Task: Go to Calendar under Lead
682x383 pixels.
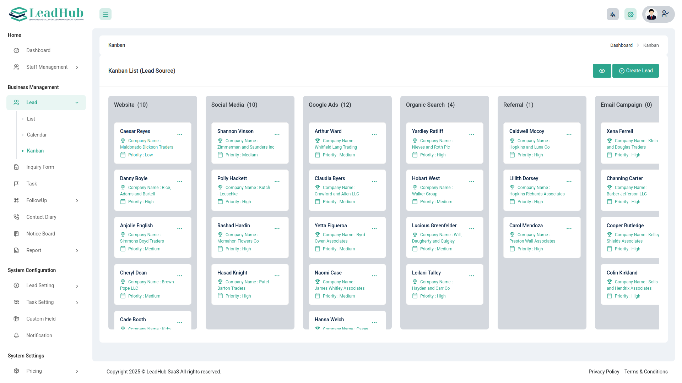Action: [37, 135]
